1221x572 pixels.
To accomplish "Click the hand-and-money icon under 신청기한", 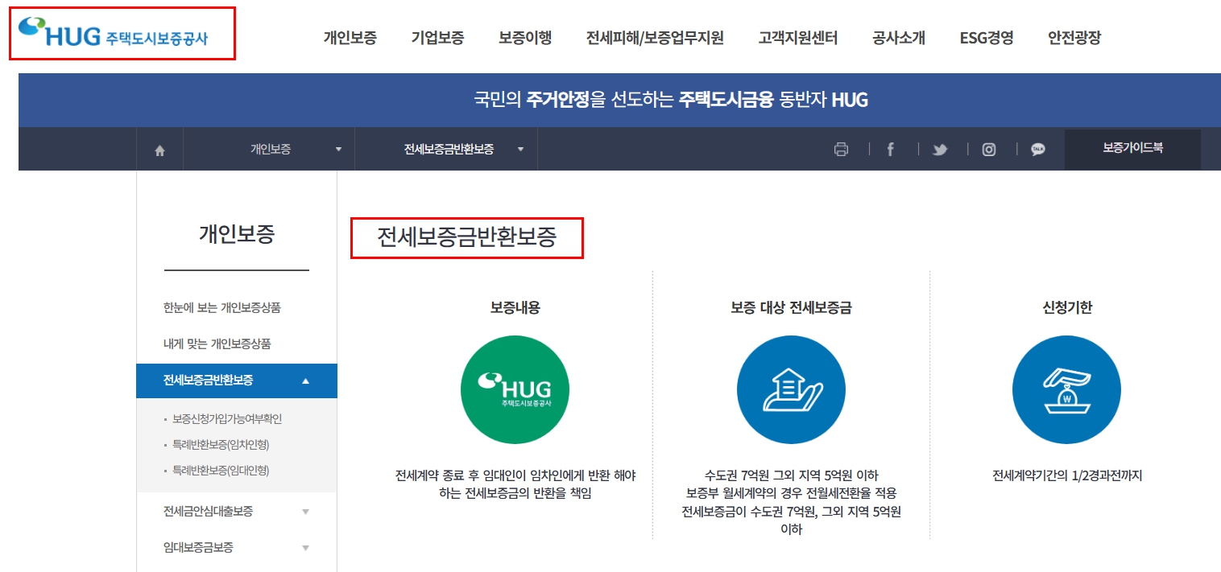I will [x=1066, y=389].
